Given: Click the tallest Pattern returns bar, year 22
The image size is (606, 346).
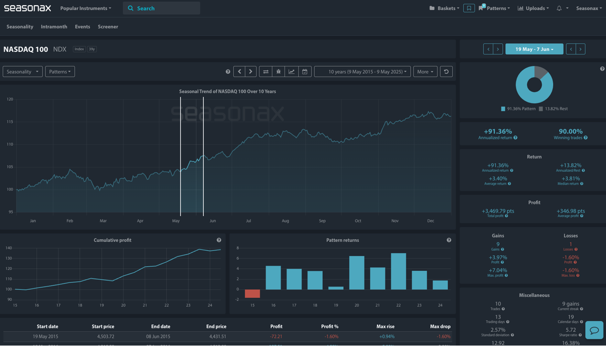Looking at the screenshot, I should 398,271.
